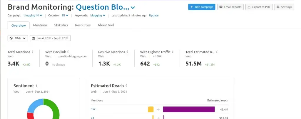Image resolution: width=301 pixels, height=119 pixels.
Task: Click info icon next to Estimated Reach heading
Action: 126,86
